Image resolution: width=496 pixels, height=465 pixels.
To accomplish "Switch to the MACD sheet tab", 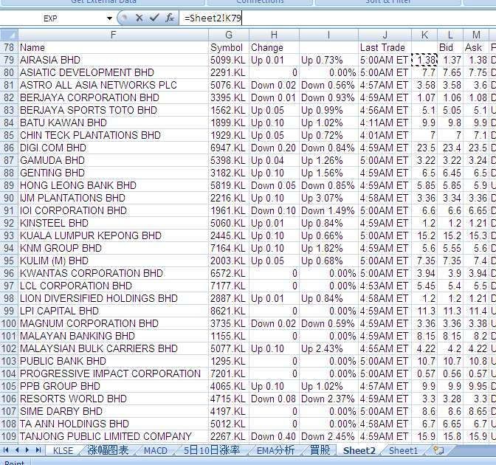I will pos(155,450).
